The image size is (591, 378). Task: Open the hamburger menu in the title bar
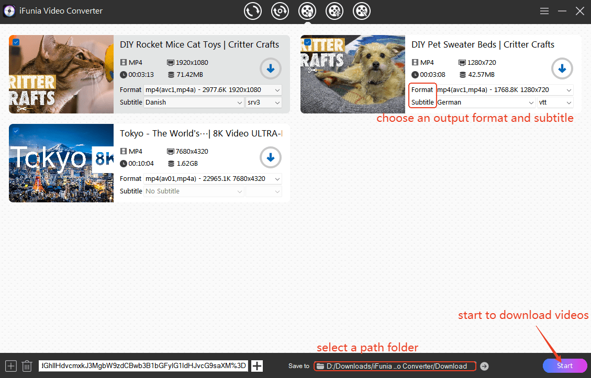click(x=544, y=11)
